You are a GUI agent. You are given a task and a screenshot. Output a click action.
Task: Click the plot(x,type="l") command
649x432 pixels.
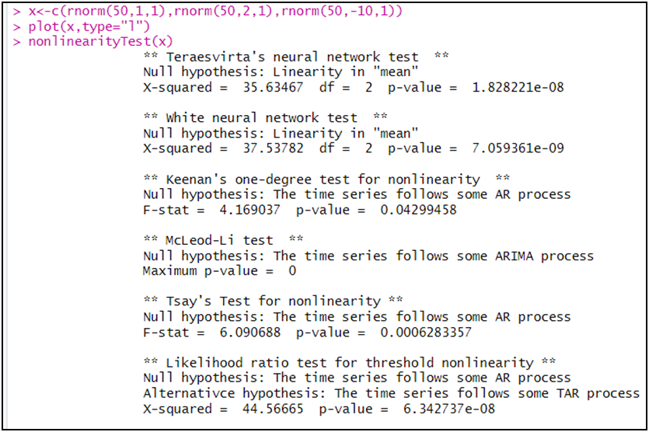(x=85, y=26)
